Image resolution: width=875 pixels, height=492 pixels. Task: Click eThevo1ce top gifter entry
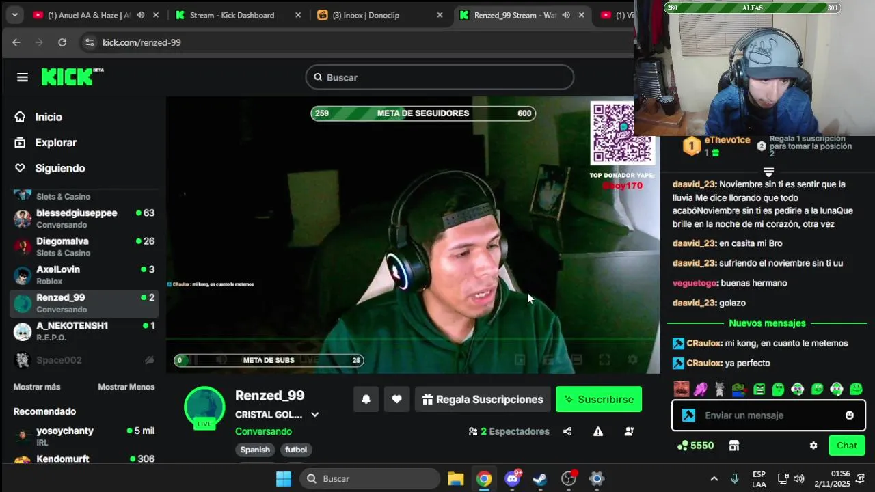click(x=718, y=146)
